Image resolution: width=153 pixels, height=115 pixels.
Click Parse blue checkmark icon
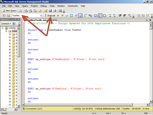67,15
